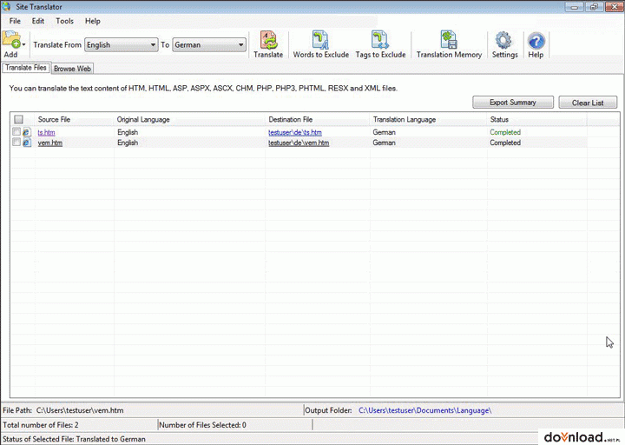Click Number of Files Selected: 0 text
This screenshot has width=625, height=445.
(202, 425)
